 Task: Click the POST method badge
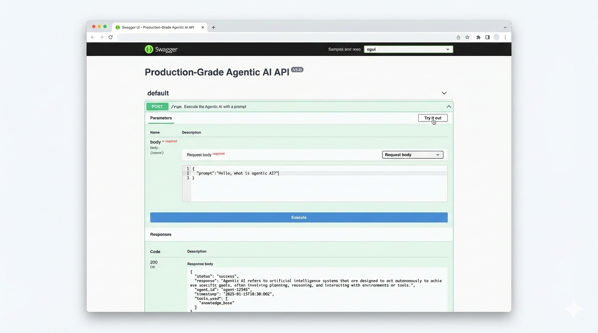click(157, 106)
